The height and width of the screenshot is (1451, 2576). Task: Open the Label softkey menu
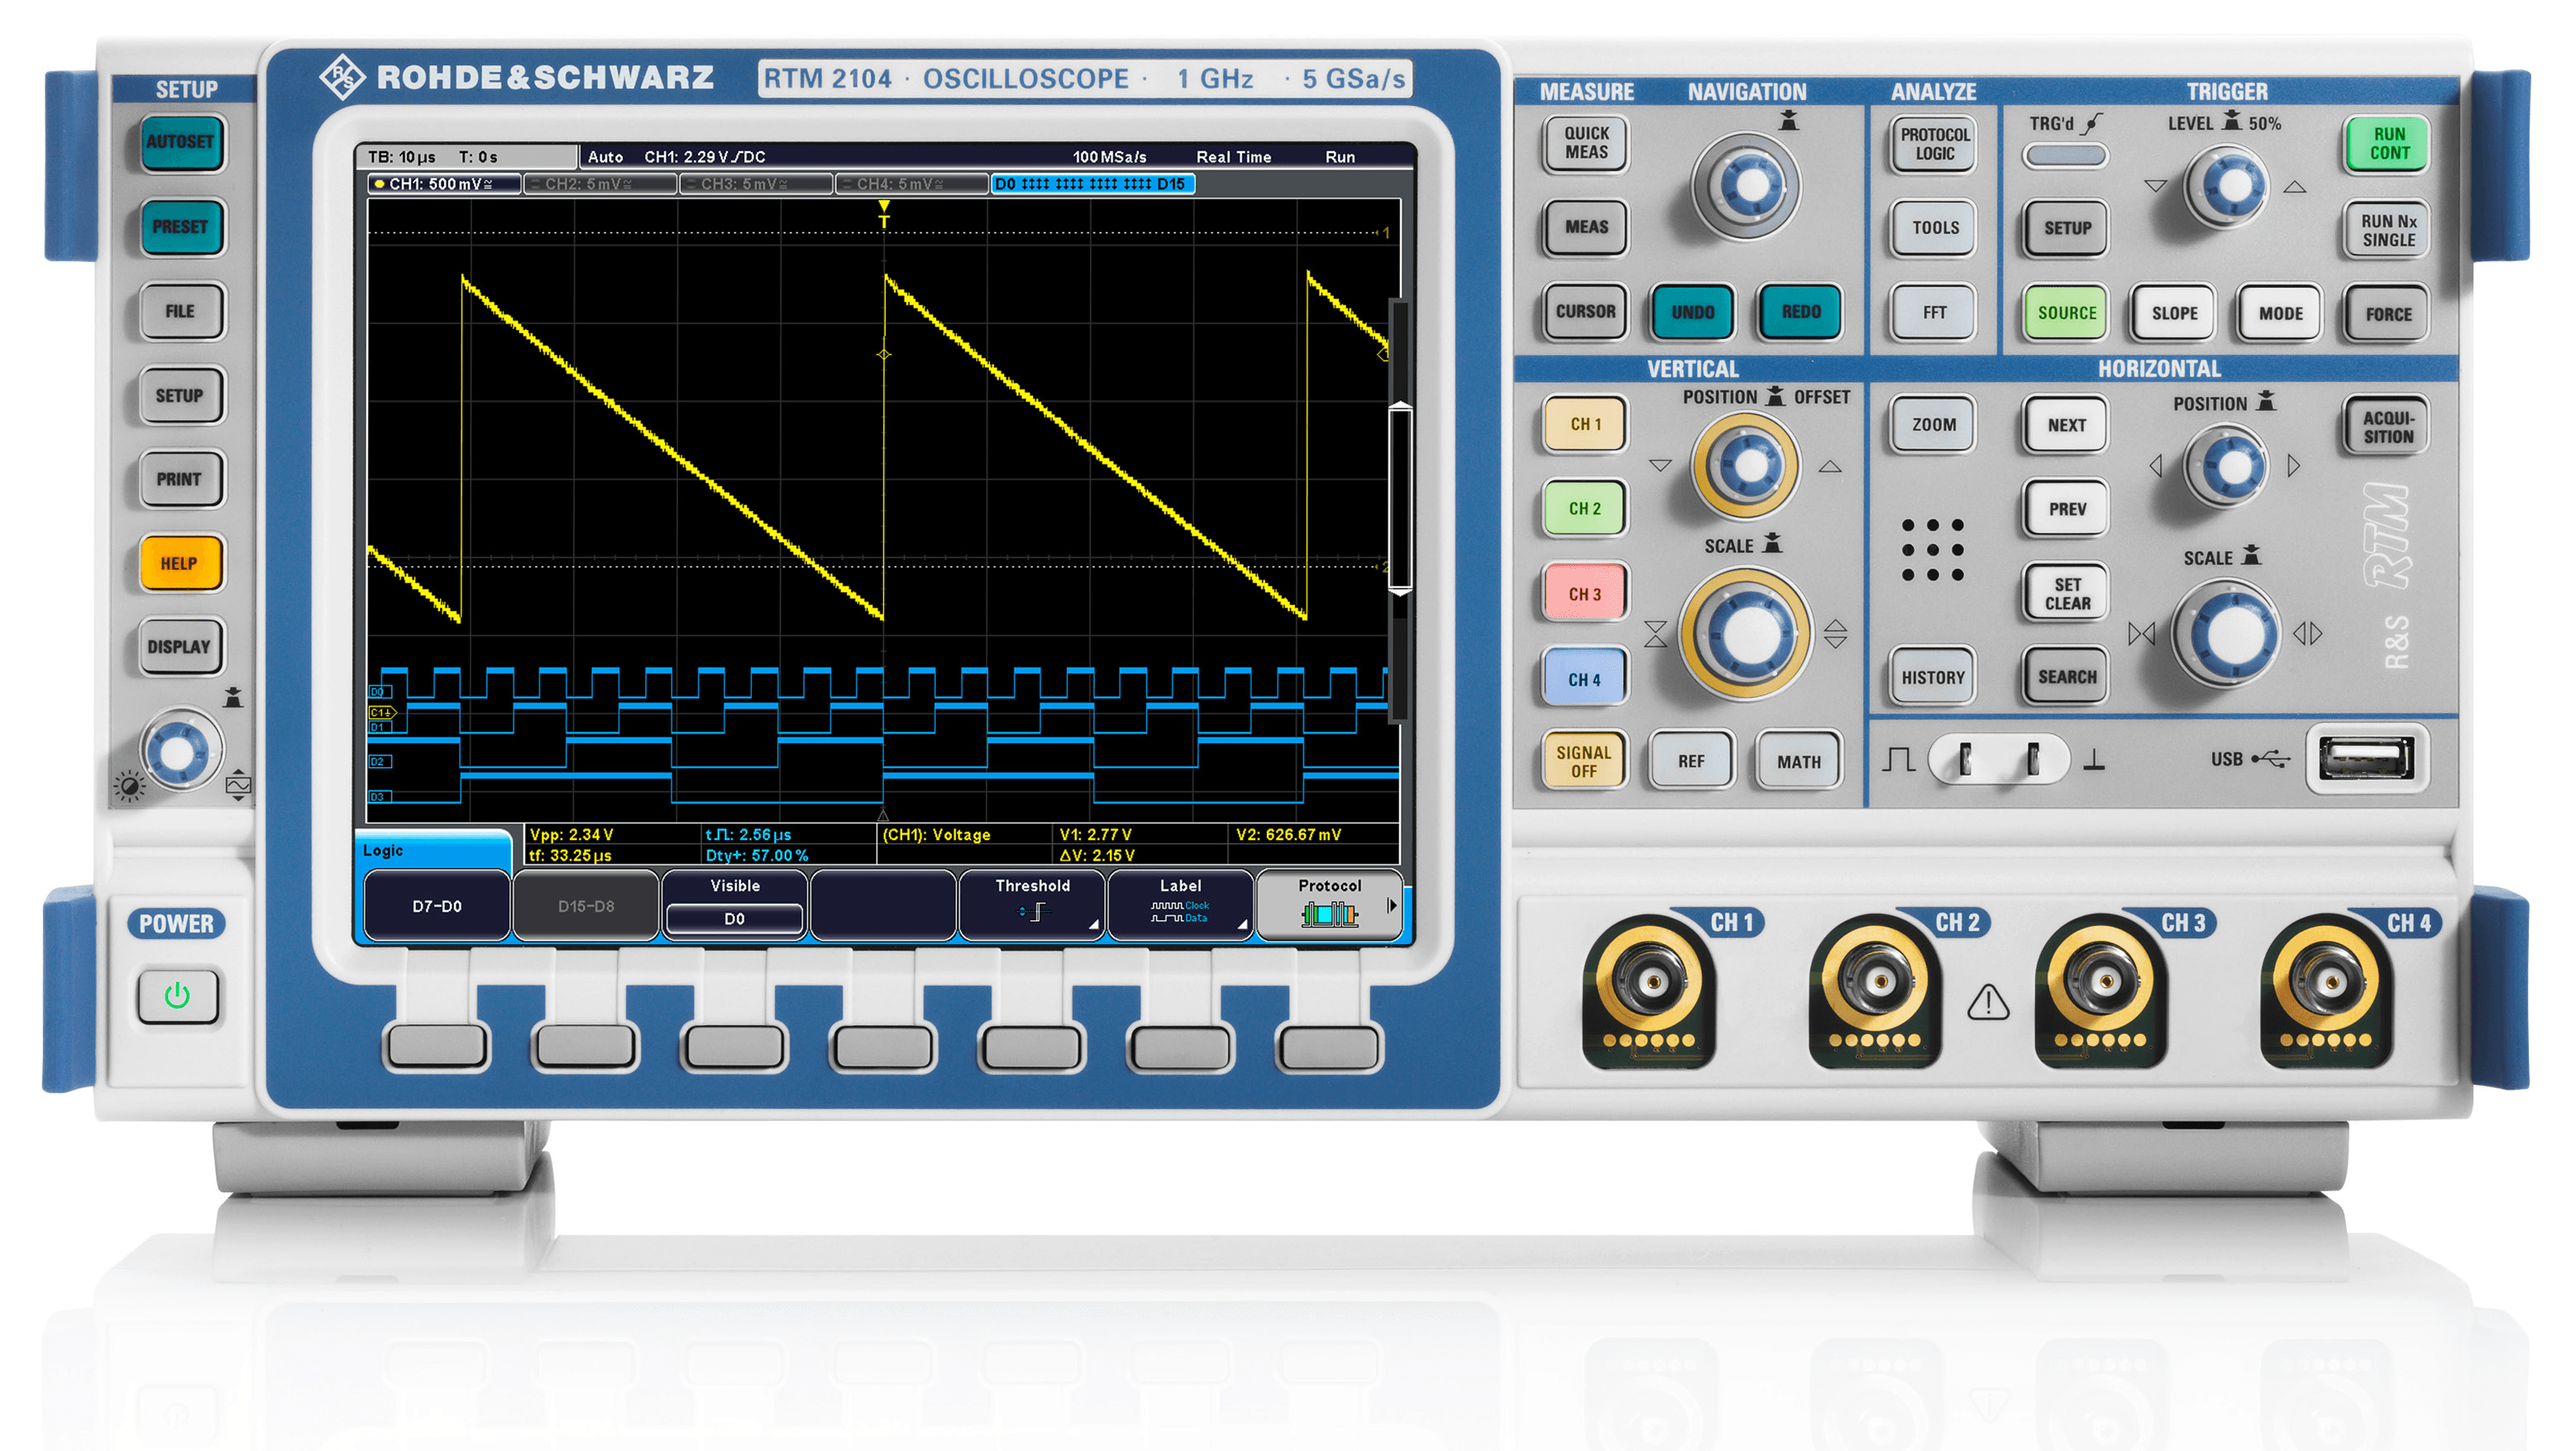[1181, 906]
